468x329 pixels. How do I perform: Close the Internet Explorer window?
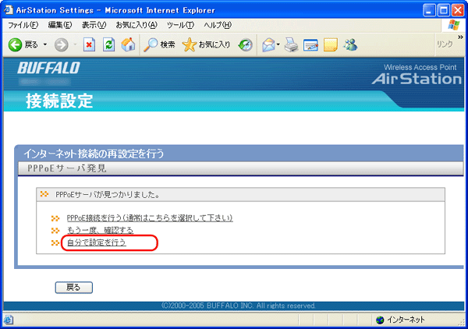[458, 10]
